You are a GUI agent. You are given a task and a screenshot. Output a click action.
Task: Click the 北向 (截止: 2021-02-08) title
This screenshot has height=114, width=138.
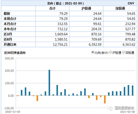coord(65,3)
